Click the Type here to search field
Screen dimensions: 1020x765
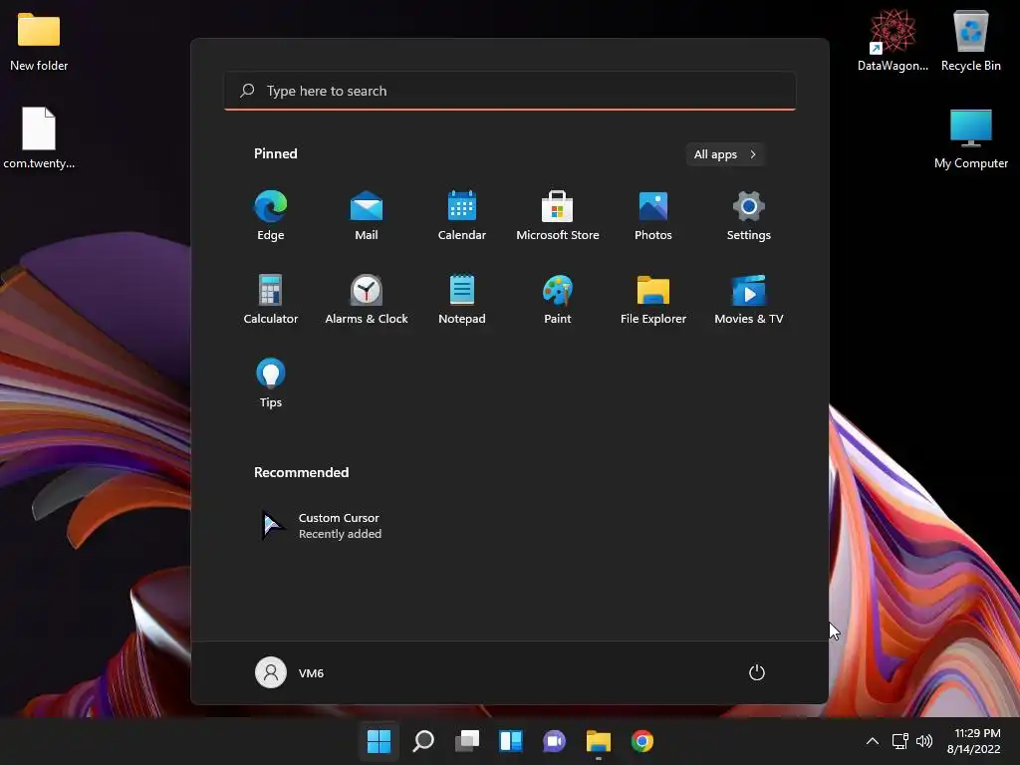510,91
